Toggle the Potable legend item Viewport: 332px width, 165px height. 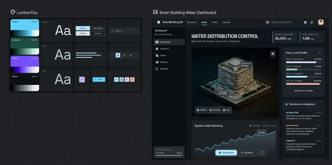pyautogui.click(x=202, y=110)
